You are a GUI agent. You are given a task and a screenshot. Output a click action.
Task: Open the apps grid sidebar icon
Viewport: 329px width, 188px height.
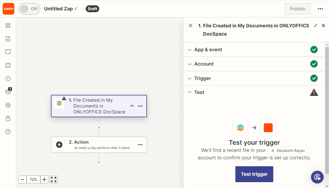coord(8,25)
